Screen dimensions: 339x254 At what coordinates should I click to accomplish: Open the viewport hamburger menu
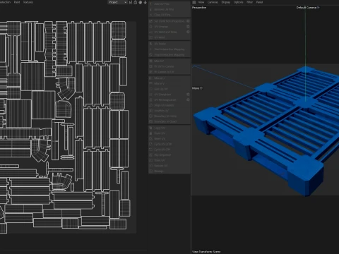pos(194,2)
